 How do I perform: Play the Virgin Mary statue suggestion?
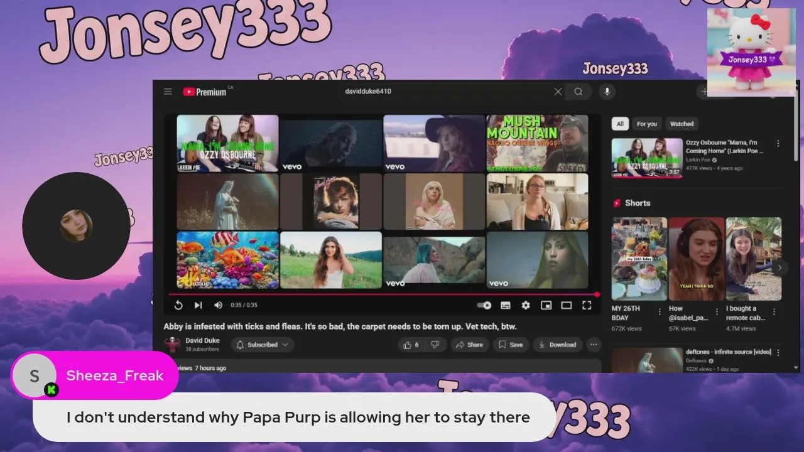click(x=227, y=202)
